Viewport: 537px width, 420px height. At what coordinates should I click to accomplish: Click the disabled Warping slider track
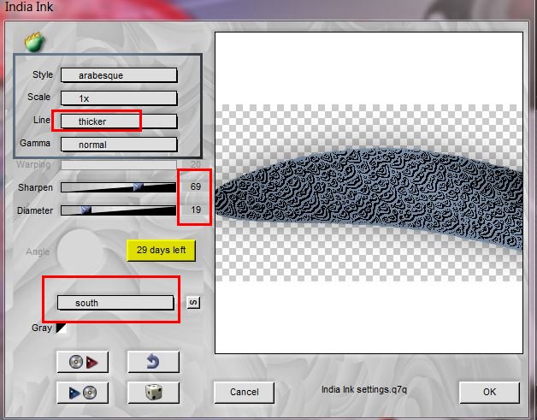(119, 165)
